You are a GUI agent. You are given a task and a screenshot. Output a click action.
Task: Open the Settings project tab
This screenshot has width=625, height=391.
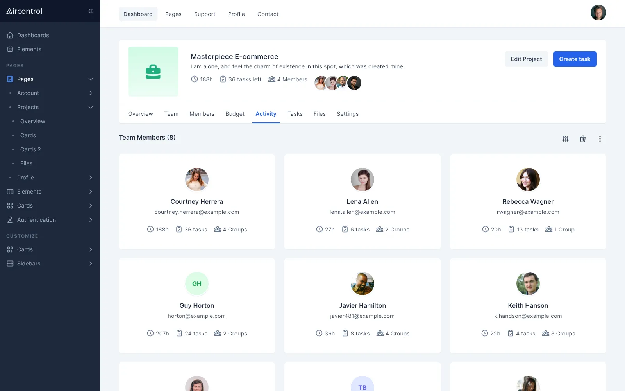tap(348, 114)
